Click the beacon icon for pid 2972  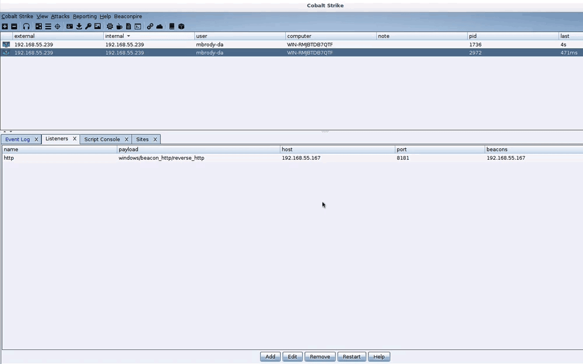pos(6,52)
